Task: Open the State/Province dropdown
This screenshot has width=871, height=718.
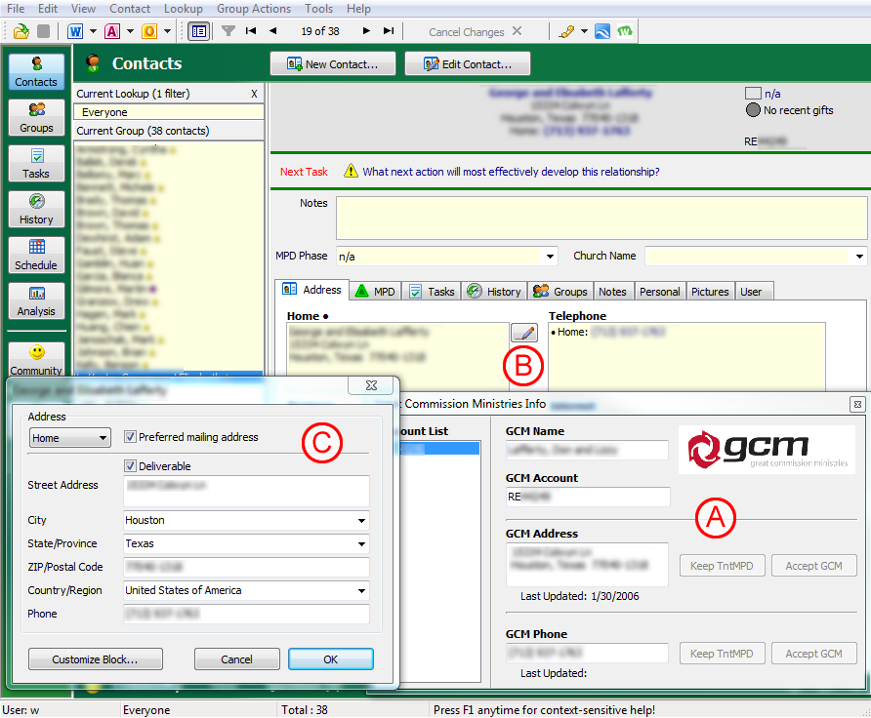Action: pyautogui.click(x=362, y=544)
